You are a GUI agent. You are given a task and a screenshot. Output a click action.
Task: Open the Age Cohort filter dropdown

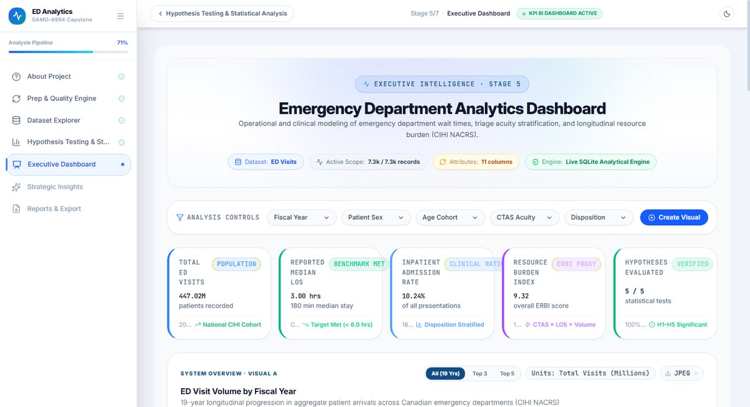point(451,218)
